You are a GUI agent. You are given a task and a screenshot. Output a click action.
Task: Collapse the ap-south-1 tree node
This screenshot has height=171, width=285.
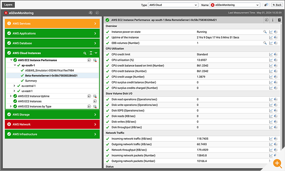point(15,65)
